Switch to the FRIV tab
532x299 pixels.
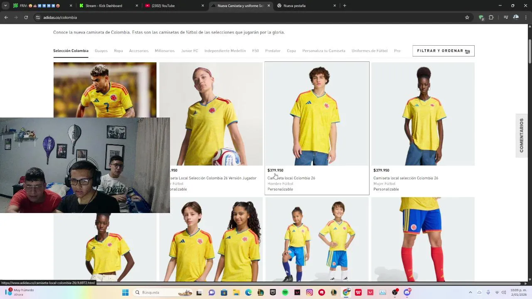point(43,6)
